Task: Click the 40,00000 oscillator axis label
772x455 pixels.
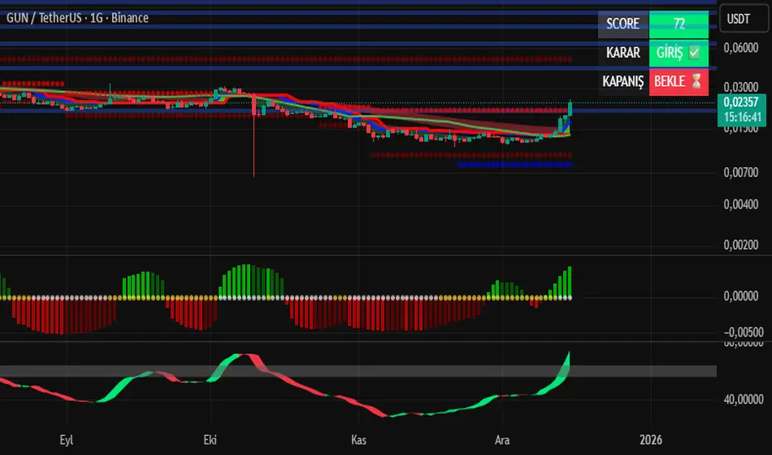Action: pos(741,399)
